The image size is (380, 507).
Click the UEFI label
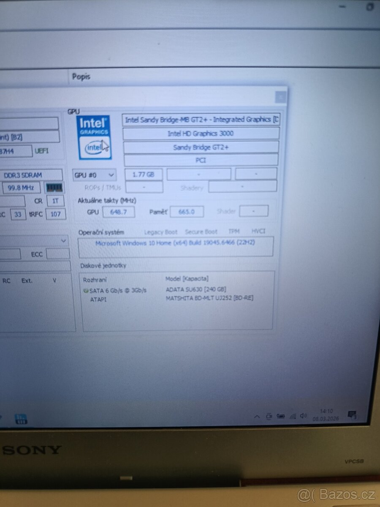[41, 150]
